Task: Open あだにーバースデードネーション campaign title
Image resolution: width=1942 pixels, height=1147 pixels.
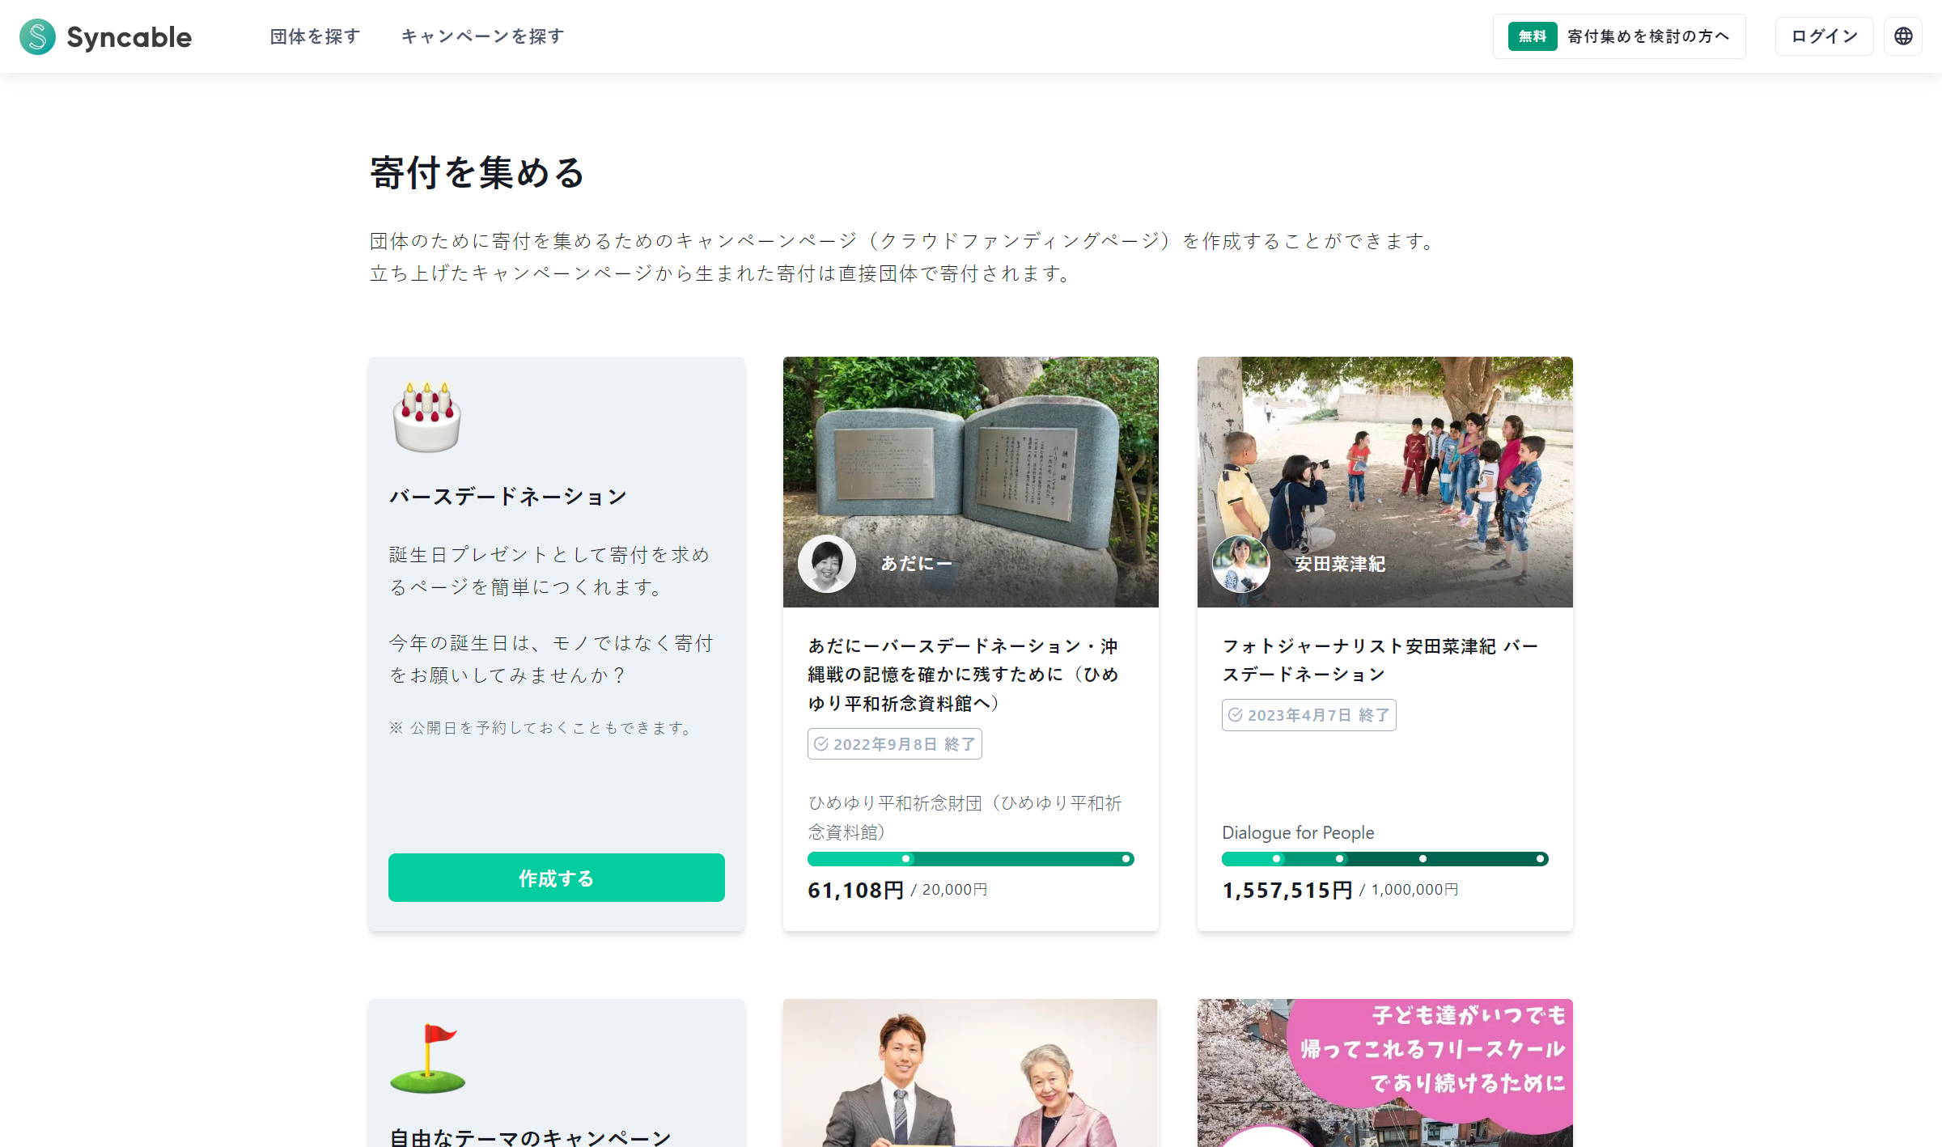Action: click(963, 675)
